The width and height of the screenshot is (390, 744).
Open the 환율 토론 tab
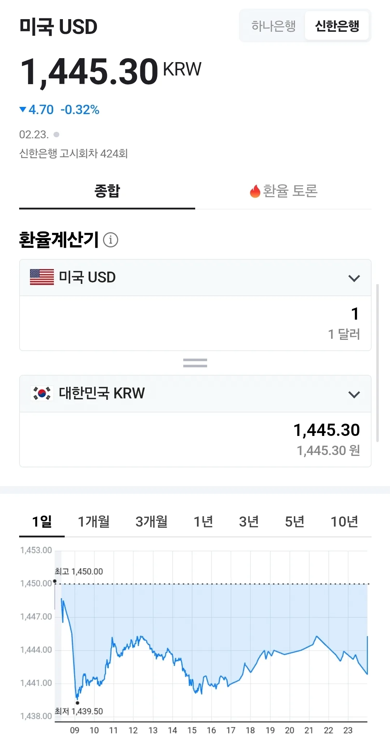coord(283,191)
